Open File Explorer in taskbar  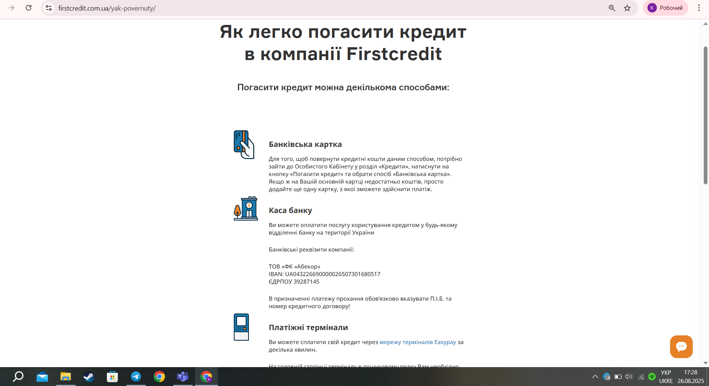[x=66, y=377]
